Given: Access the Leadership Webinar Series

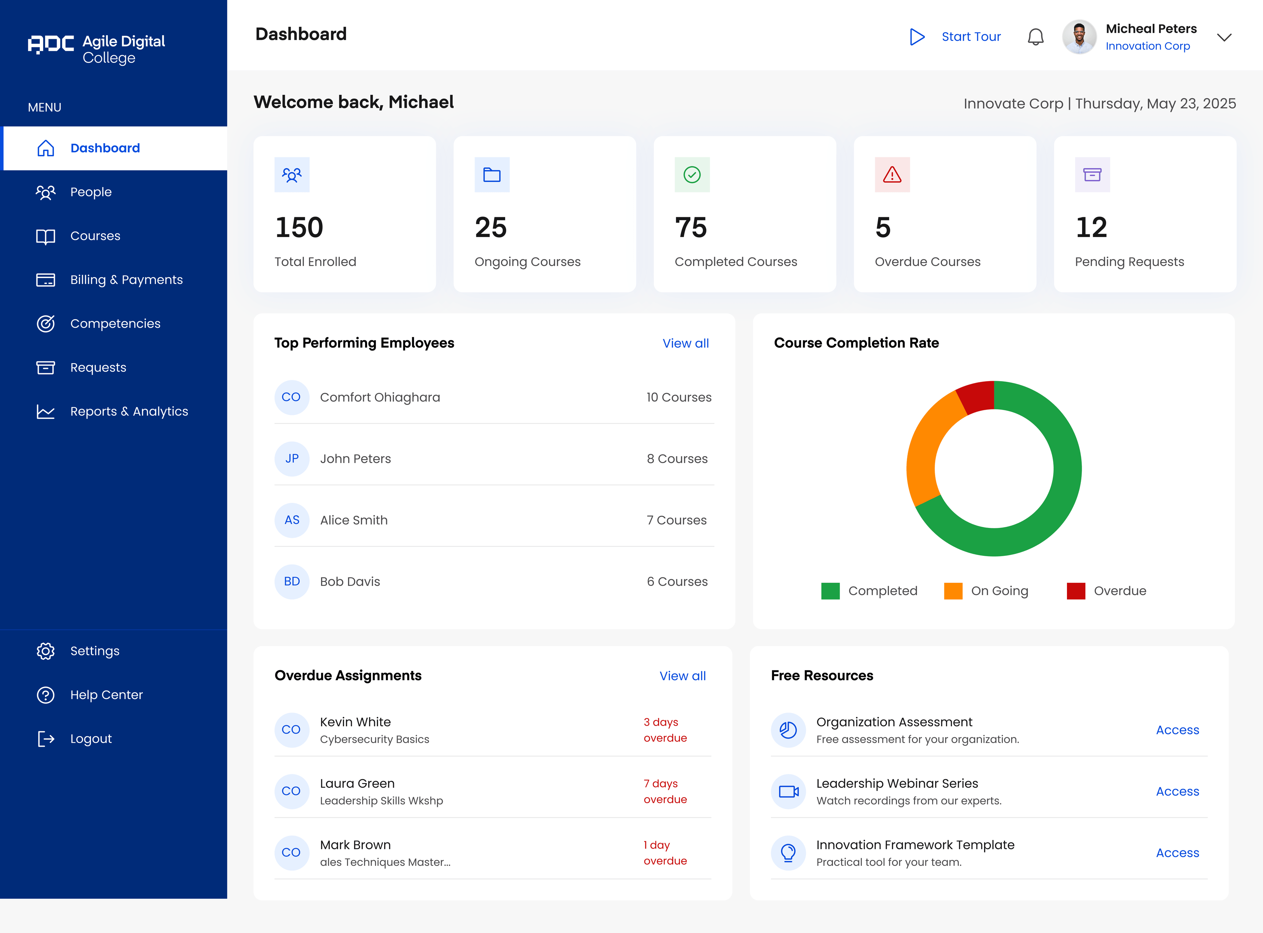Looking at the screenshot, I should [x=1177, y=792].
